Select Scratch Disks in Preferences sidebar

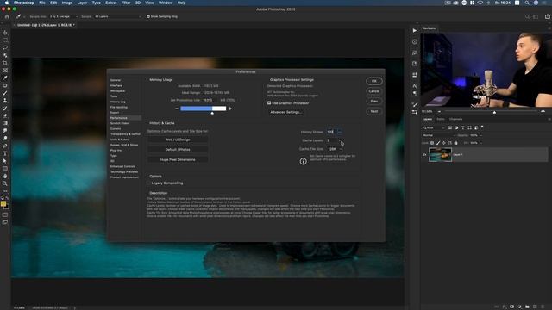coord(119,123)
